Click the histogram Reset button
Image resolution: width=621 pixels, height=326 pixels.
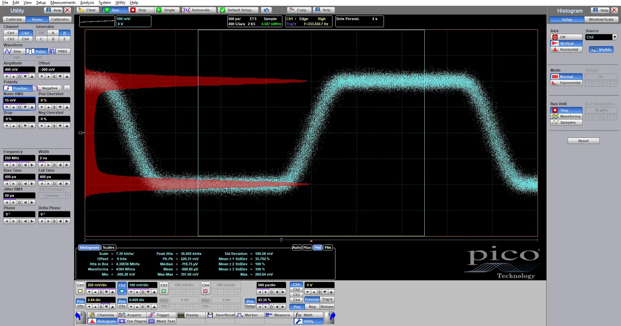click(x=583, y=141)
